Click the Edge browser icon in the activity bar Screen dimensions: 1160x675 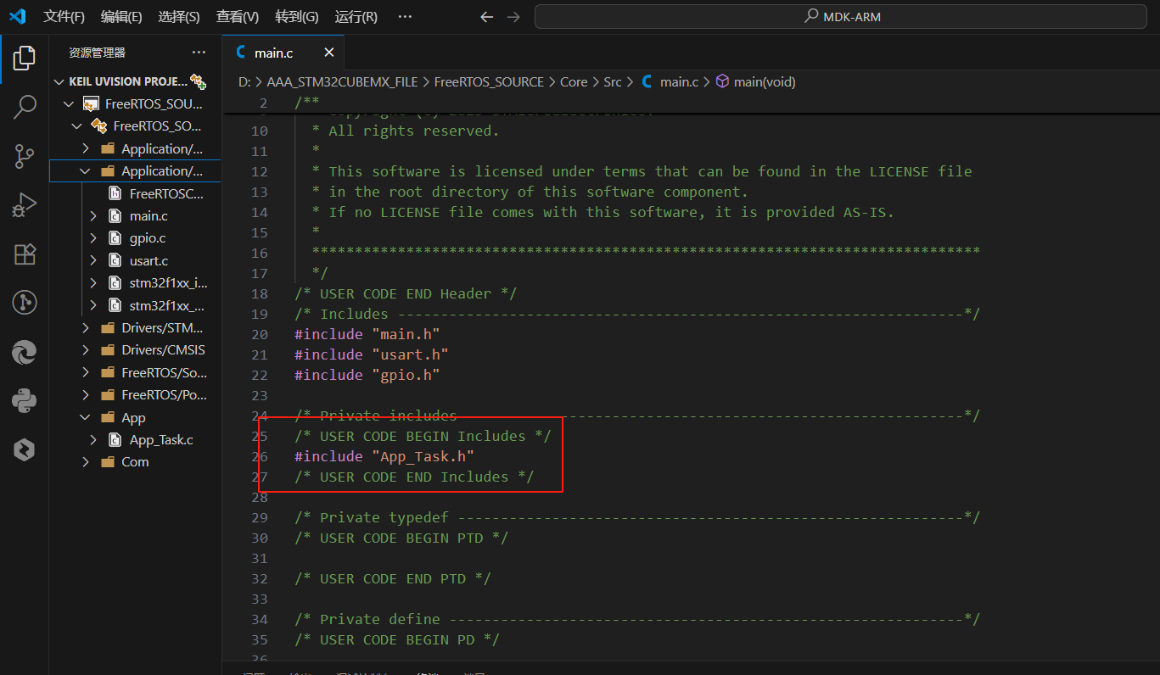[x=24, y=352]
